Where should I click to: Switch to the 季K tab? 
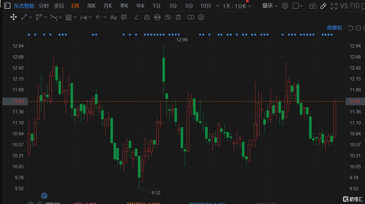(124, 6)
